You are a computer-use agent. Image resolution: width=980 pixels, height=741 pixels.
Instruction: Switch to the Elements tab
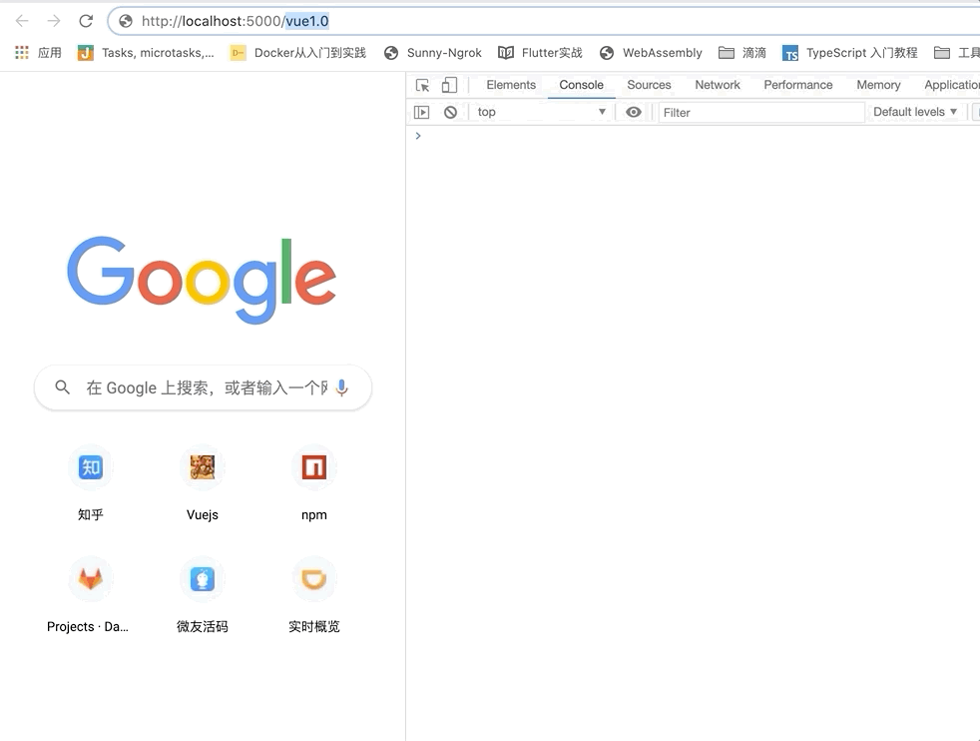(511, 85)
